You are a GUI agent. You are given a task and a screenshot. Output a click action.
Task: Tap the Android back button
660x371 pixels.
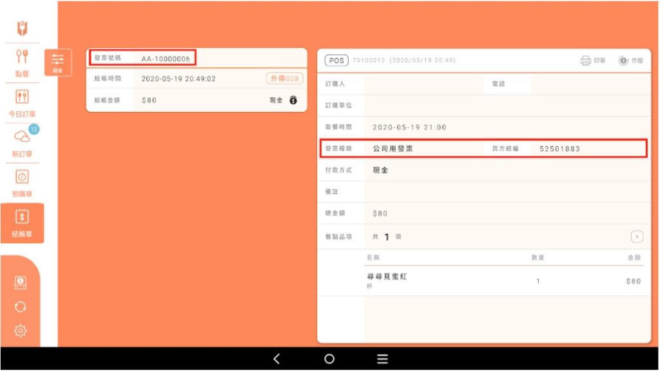[277, 359]
